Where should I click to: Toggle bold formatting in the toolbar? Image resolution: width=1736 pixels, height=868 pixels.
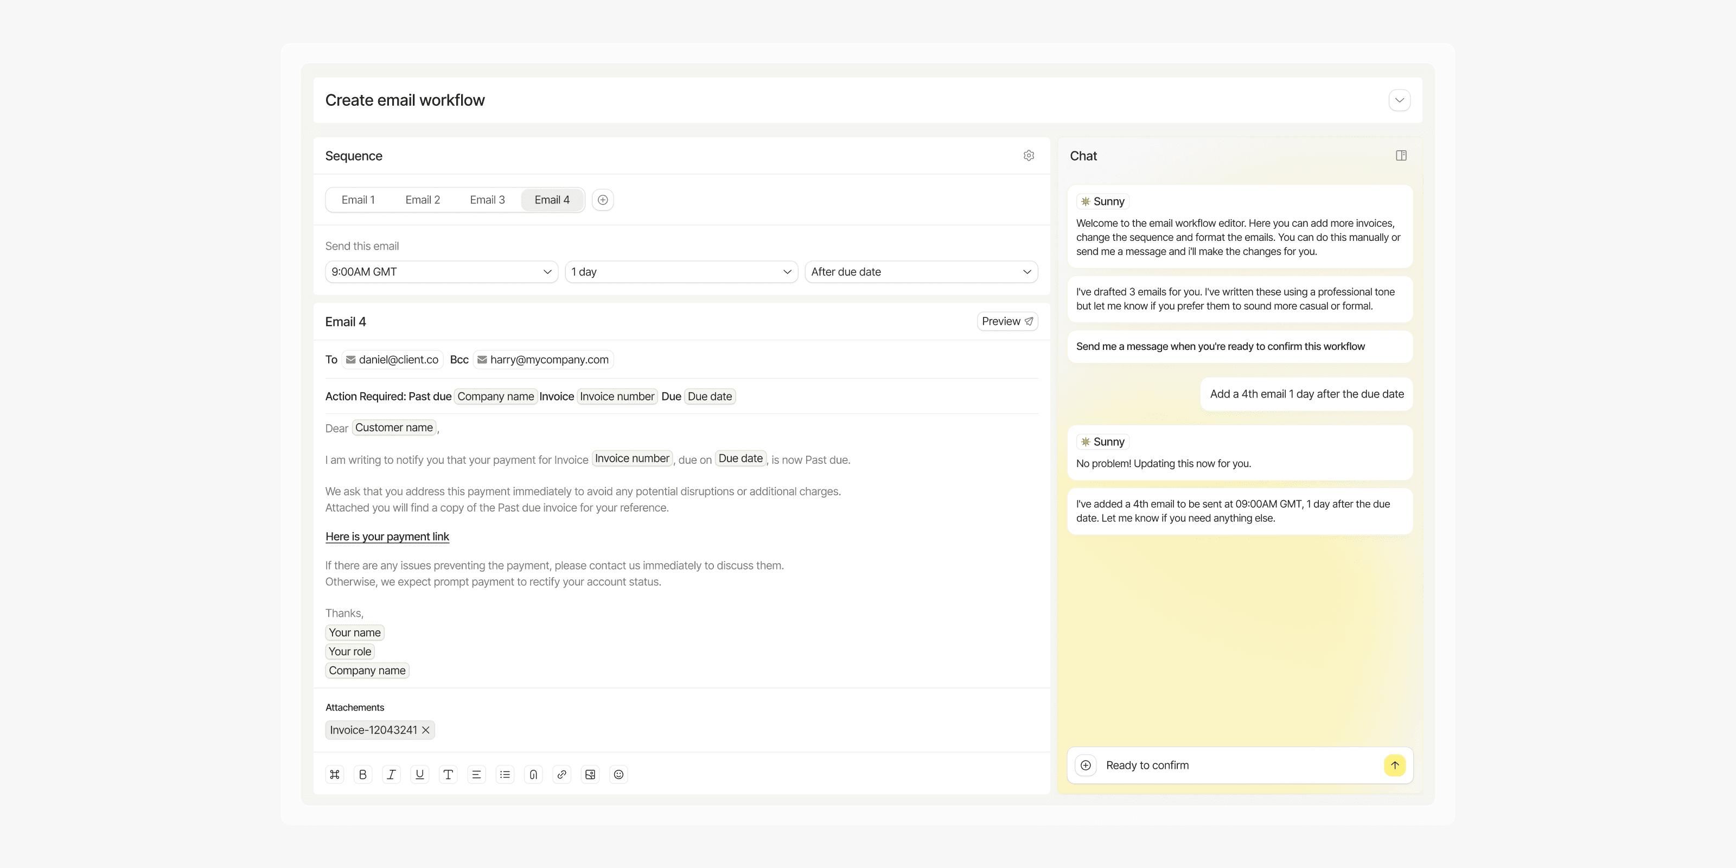point(362,774)
